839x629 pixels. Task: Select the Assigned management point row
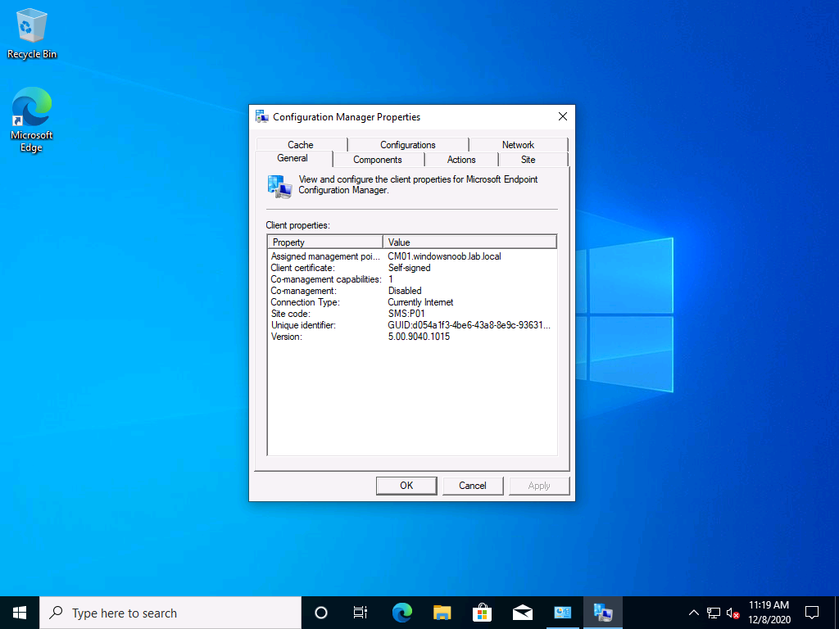pyautogui.click(x=412, y=256)
